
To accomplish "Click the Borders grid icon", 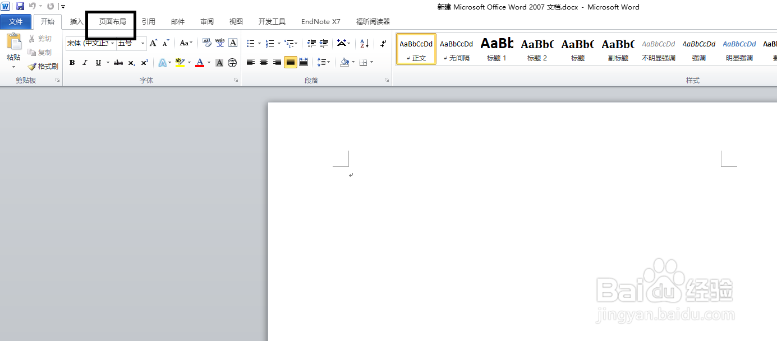I will pyautogui.click(x=364, y=62).
